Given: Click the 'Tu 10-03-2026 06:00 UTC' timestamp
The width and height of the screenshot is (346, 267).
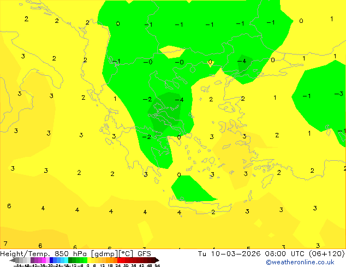Looking at the screenshot, I should (x=252, y=253).
